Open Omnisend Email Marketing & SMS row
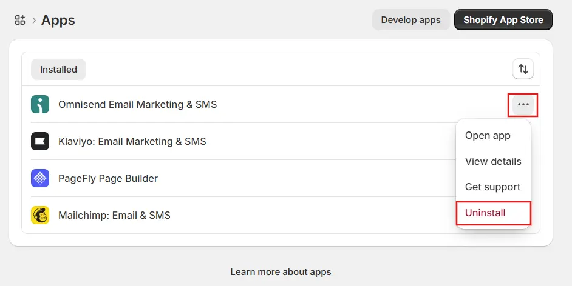Viewport: 572px width, 286px height. tap(137, 104)
